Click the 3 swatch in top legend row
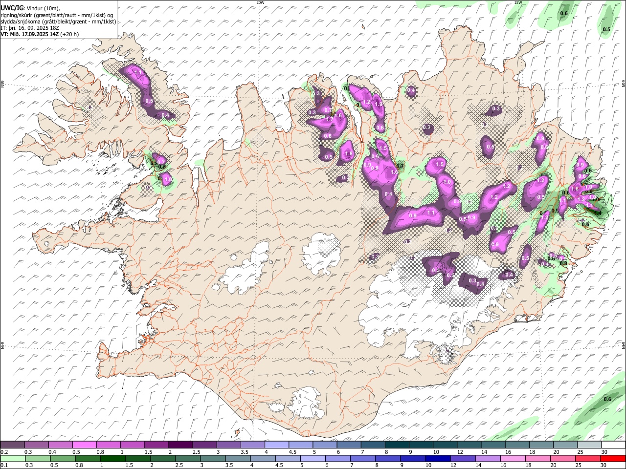Screen dimensions: 626x469 click(228, 445)
